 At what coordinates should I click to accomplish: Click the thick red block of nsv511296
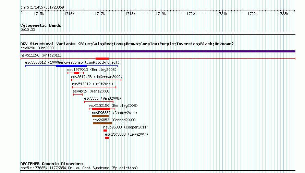[x=102, y=59]
